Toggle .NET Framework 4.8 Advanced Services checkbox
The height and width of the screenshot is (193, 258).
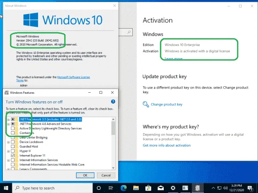[13, 124]
